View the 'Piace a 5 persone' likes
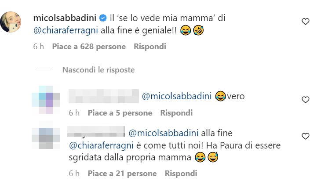 (x=120, y=113)
